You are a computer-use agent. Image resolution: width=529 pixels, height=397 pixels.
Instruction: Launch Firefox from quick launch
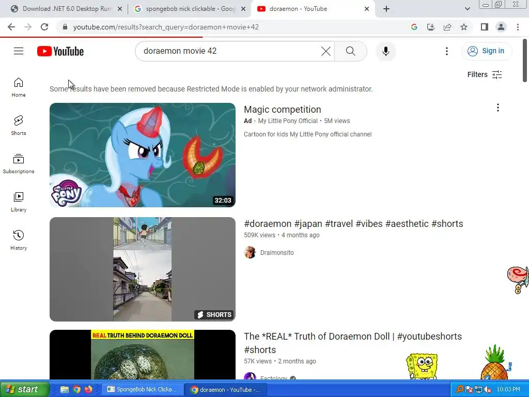[x=88, y=389]
